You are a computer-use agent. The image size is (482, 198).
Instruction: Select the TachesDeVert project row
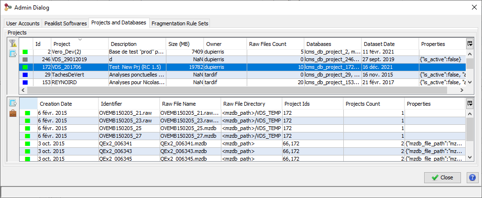[x=242, y=75]
